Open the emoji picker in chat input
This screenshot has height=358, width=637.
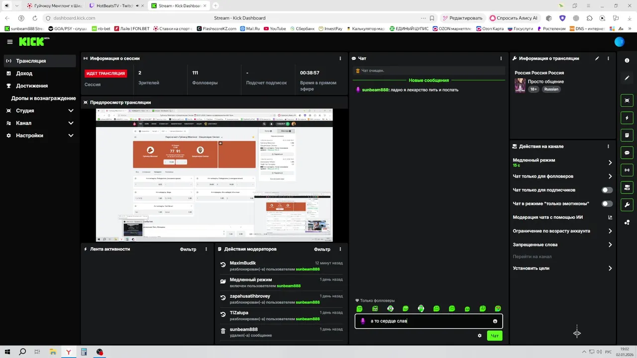(x=495, y=321)
